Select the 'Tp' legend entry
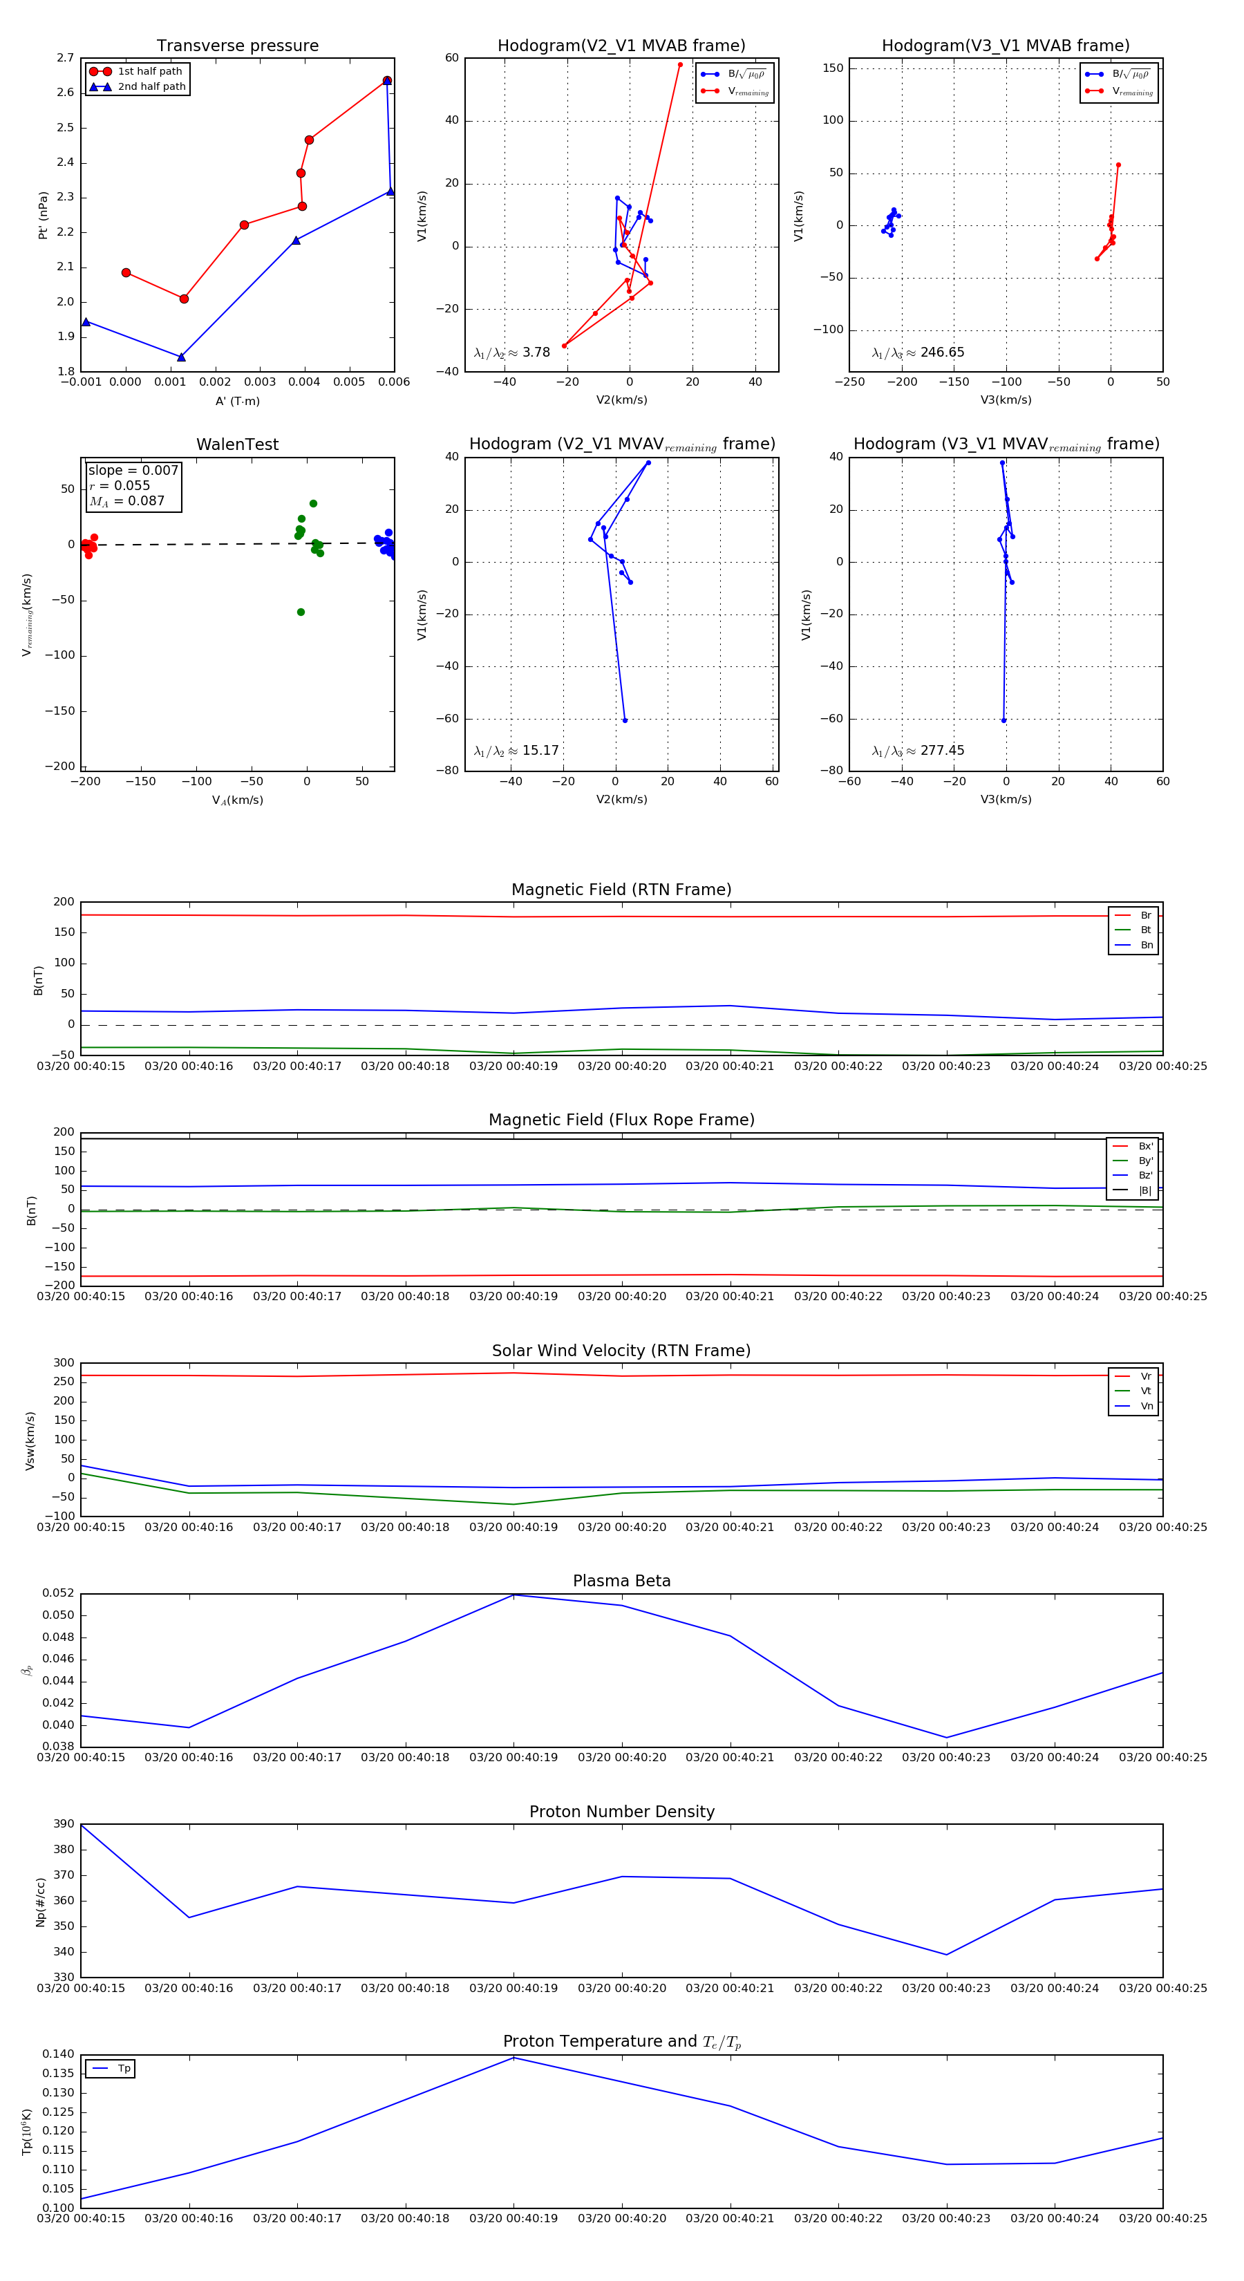 tap(111, 2069)
